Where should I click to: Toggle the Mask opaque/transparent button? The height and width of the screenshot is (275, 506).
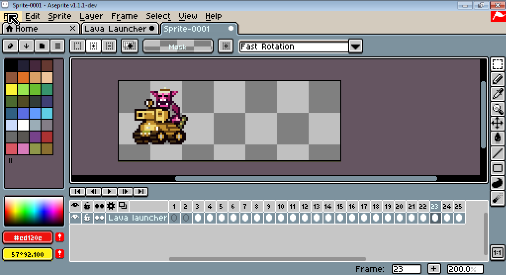178,46
